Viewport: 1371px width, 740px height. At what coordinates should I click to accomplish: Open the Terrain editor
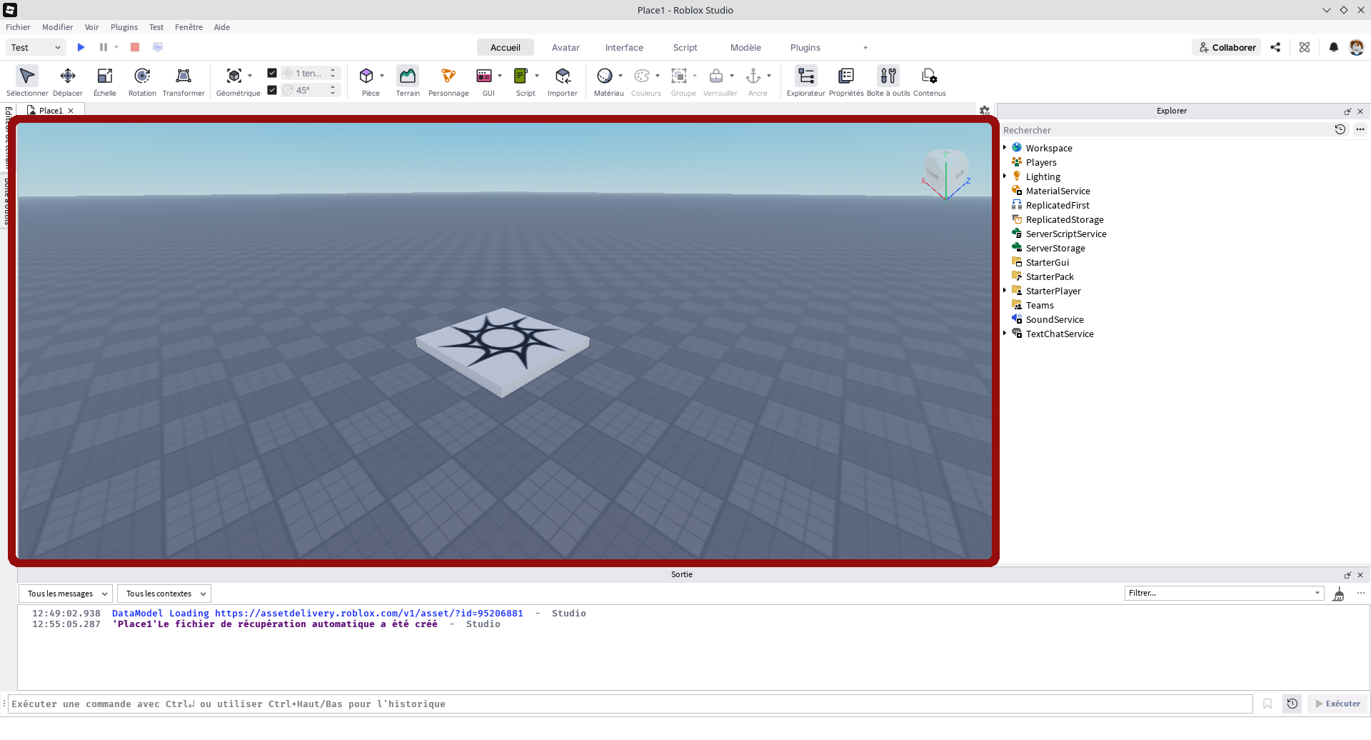[408, 81]
